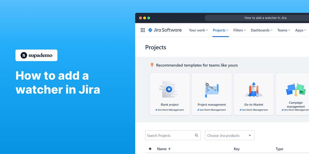Open the Dashboards menu
This screenshot has height=154, width=309.
260,30
